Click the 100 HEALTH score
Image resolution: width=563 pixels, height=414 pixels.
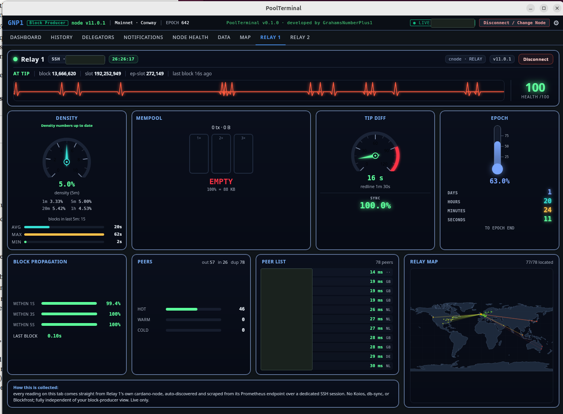(x=535, y=87)
